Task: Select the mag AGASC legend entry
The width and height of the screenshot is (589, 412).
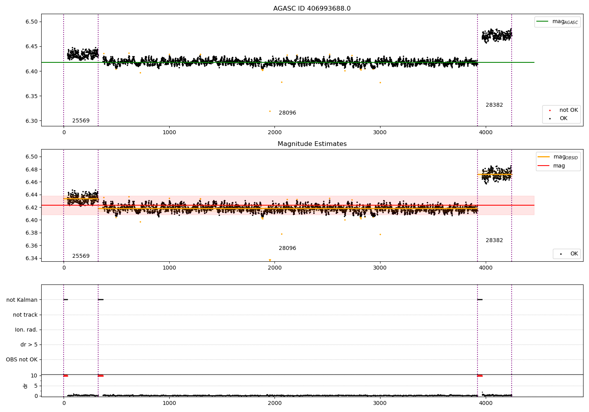Action: click(x=557, y=22)
